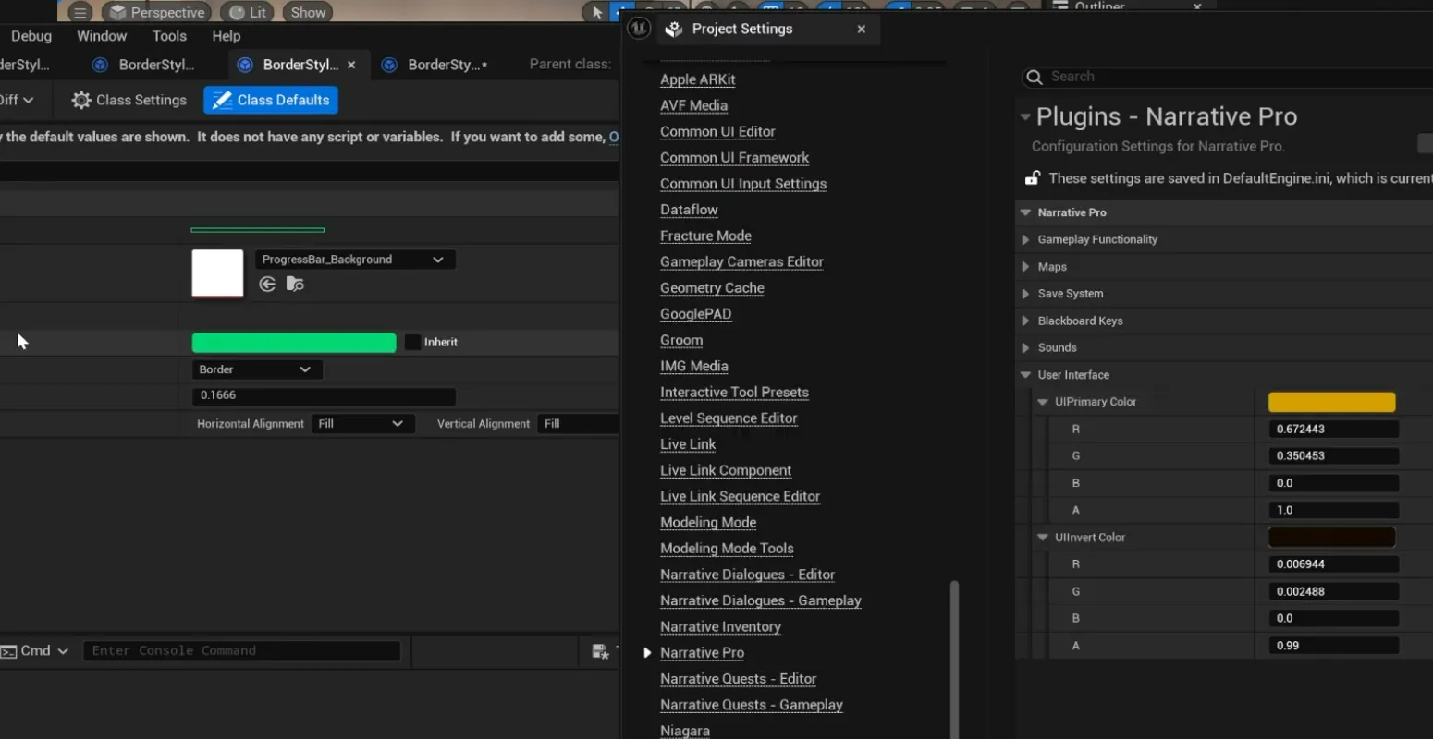Click the browse to asset folder icon
The image size is (1433, 739).
point(295,284)
